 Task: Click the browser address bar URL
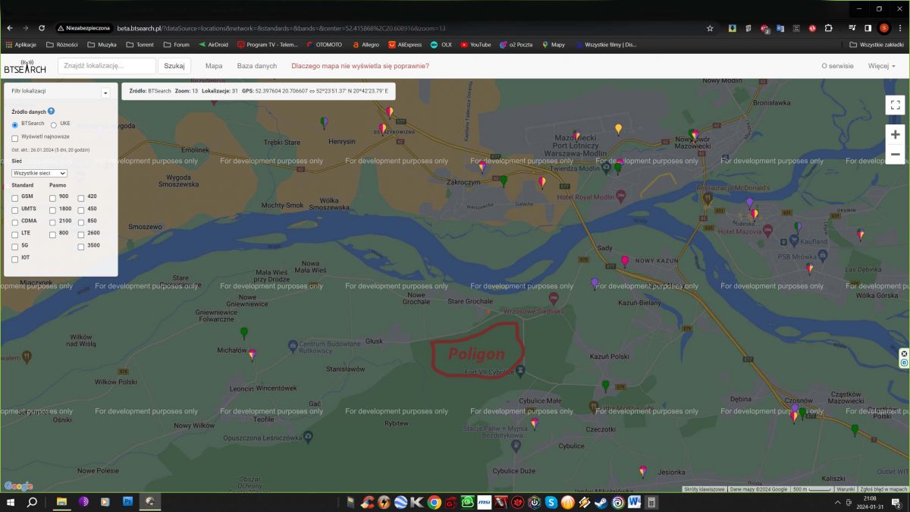coord(281,28)
